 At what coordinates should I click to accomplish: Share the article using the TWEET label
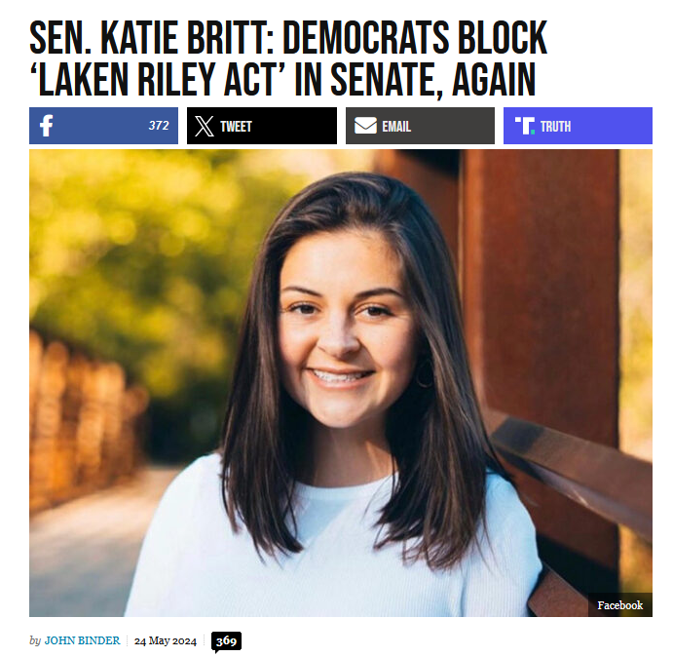pyautogui.click(x=236, y=127)
